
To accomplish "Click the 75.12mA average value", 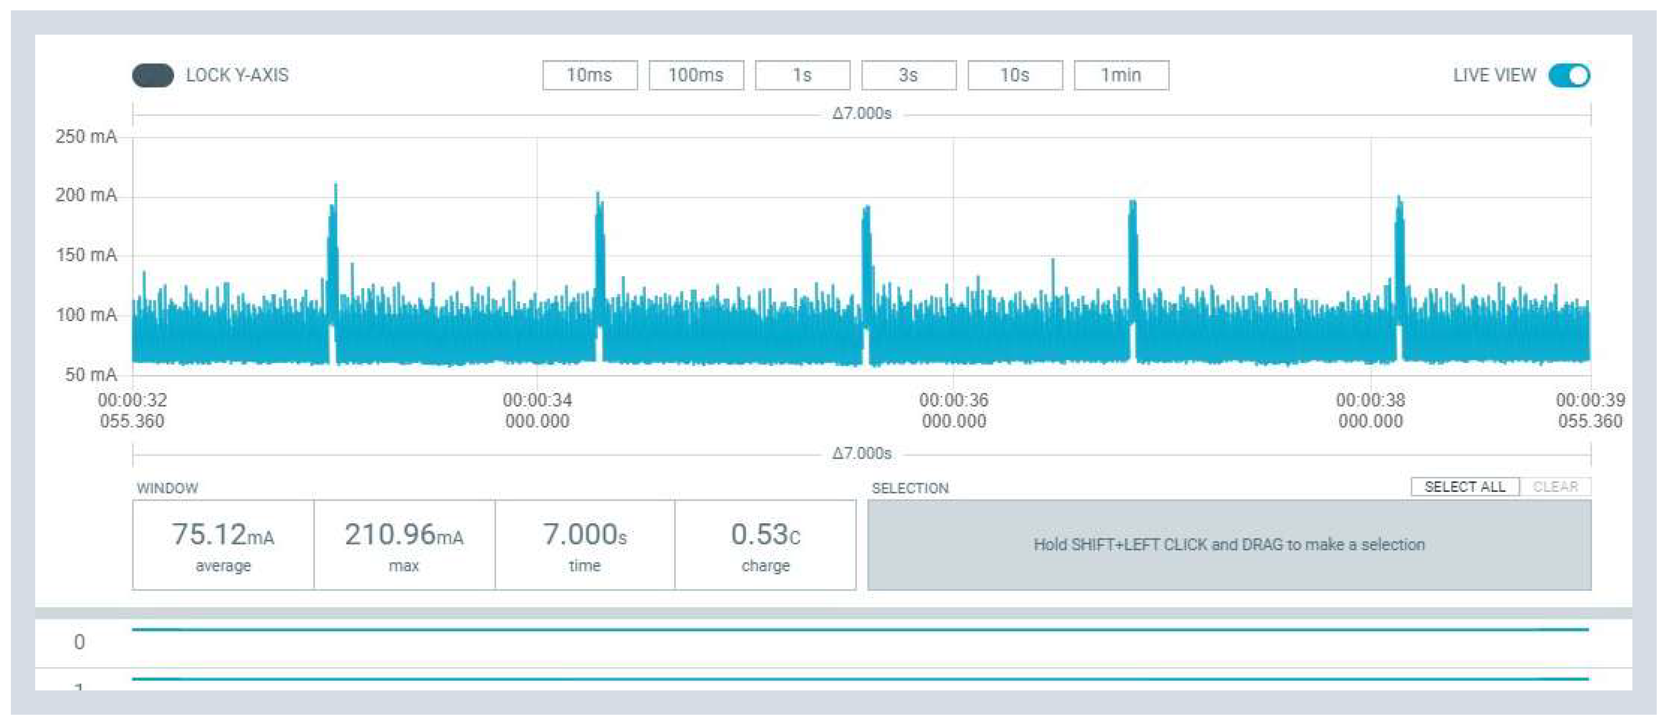I will [x=223, y=535].
